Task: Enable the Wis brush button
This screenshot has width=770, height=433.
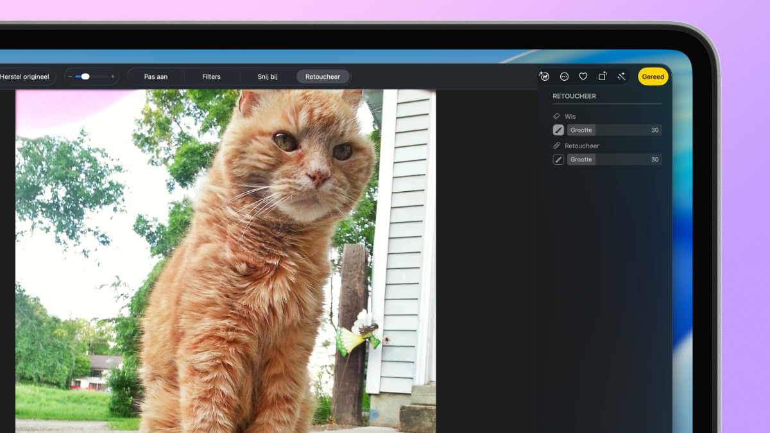Action: (x=558, y=130)
